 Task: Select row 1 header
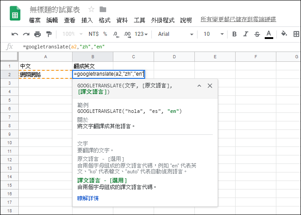coord(9,66)
